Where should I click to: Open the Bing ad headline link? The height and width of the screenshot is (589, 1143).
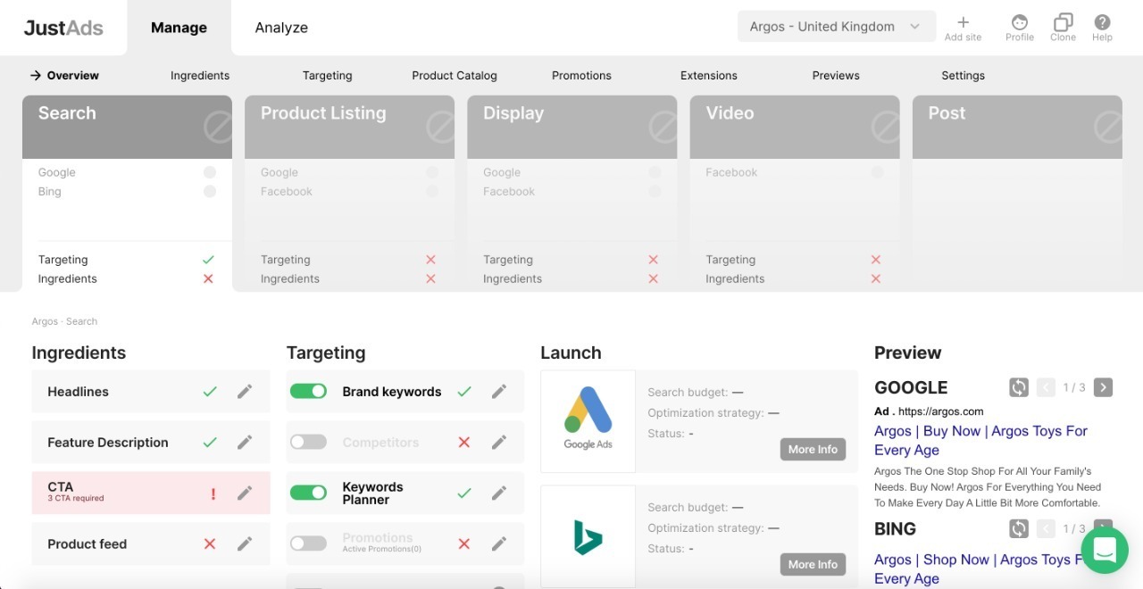click(x=980, y=569)
